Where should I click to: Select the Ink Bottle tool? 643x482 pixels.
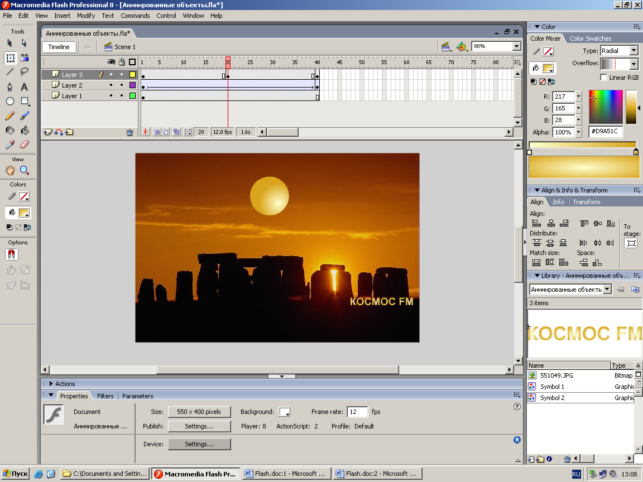(10, 131)
